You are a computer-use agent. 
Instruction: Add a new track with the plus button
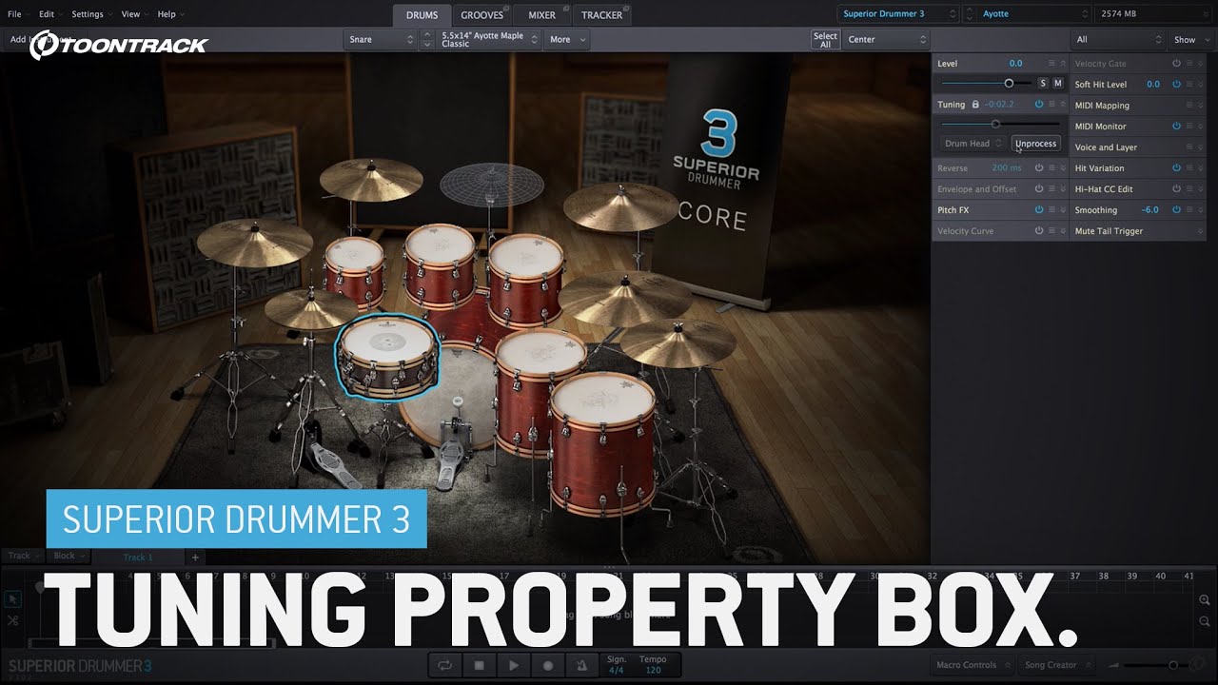click(x=195, y=558)
